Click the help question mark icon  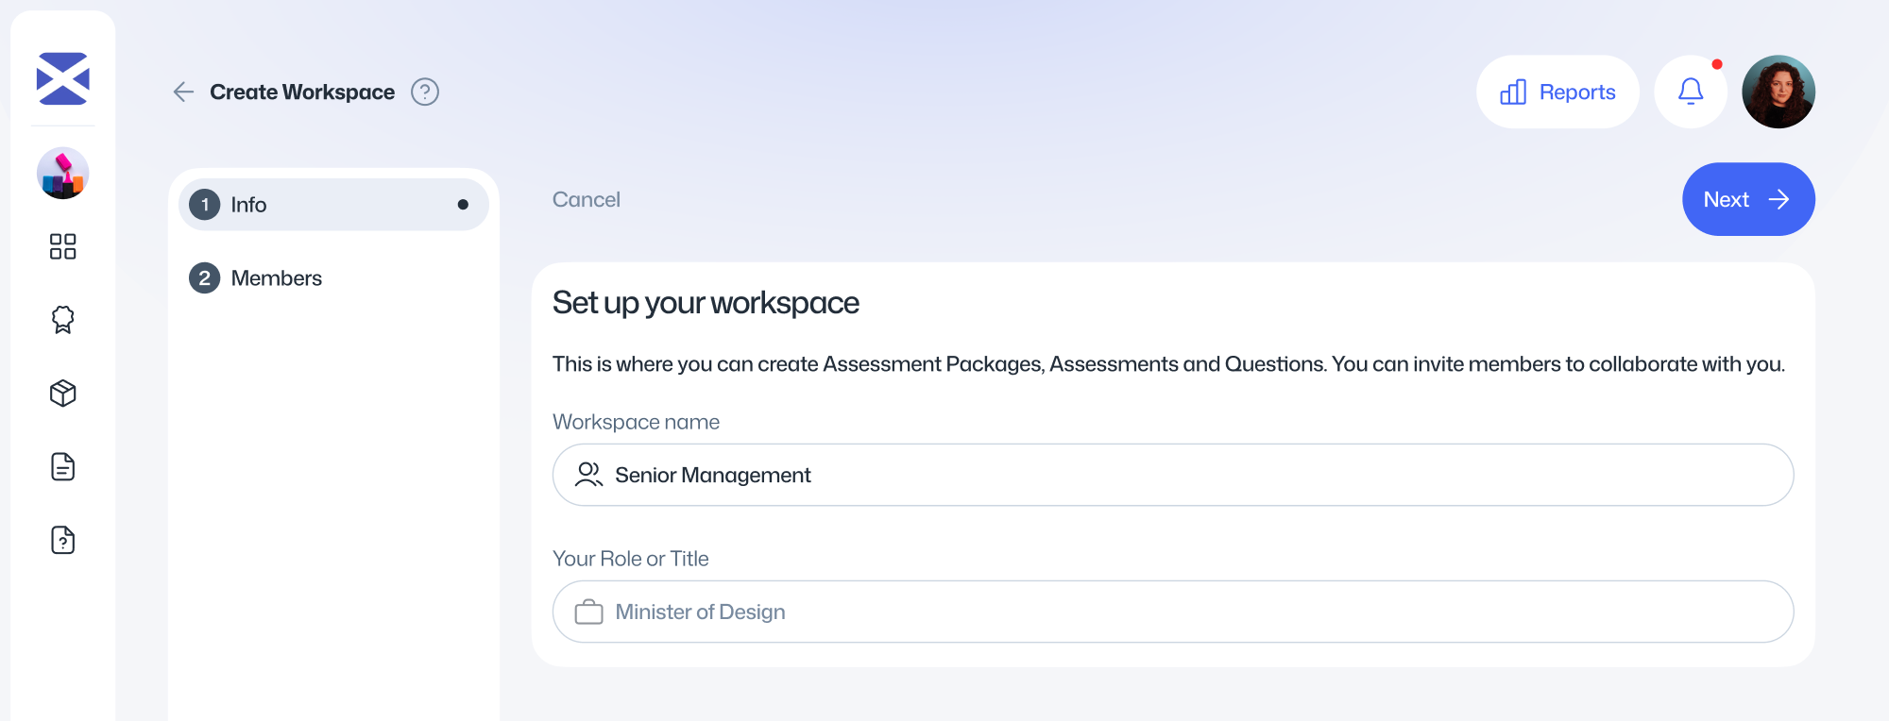pyautogui.click(x=425, y=92)
